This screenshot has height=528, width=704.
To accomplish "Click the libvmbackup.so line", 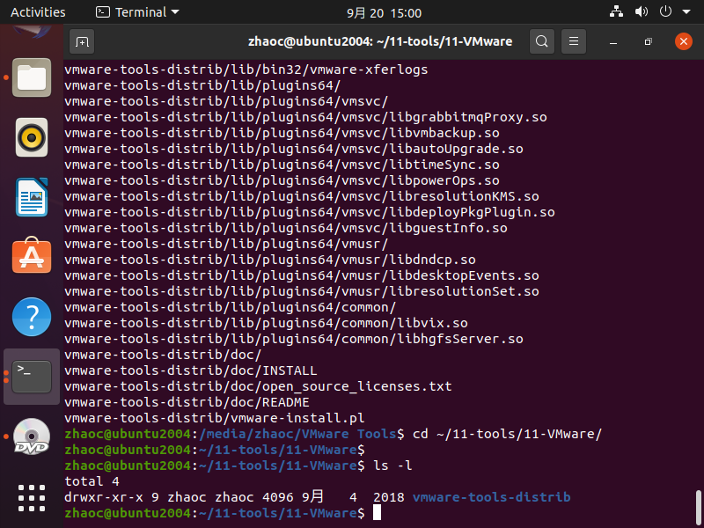I will [282, 133].
